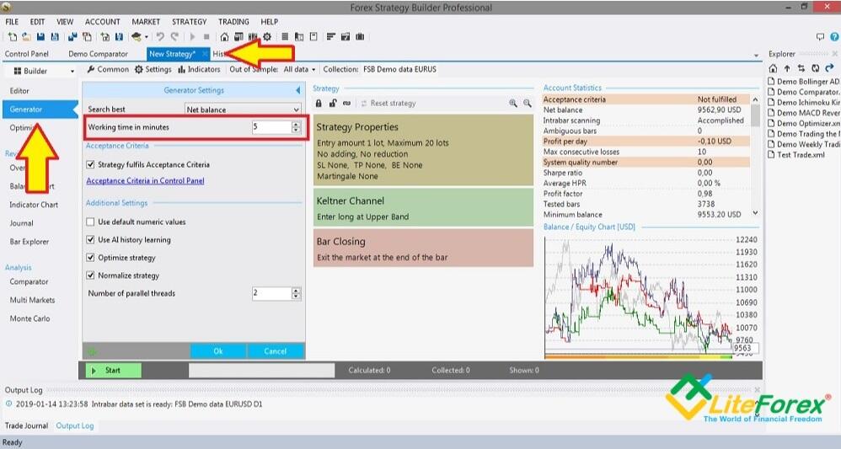This screenshot has height=449, width=841.
Task: Open the tab overflow dropdown arrow
Action: coord(756,55)
